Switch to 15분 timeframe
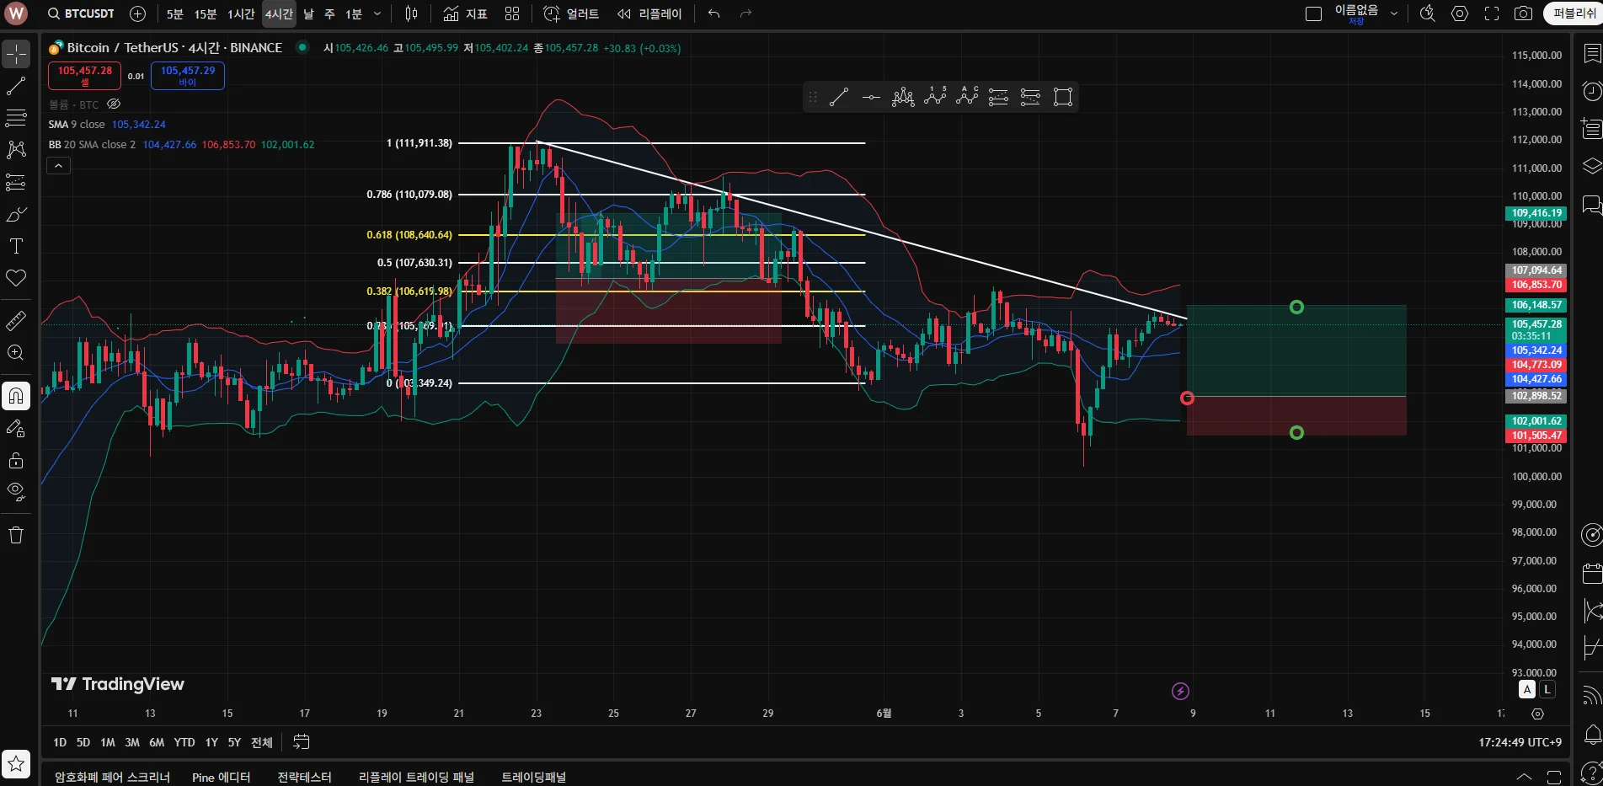 click(x=206, y=14)
